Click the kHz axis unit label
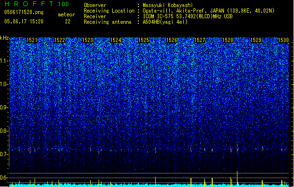 click(4, 38)
